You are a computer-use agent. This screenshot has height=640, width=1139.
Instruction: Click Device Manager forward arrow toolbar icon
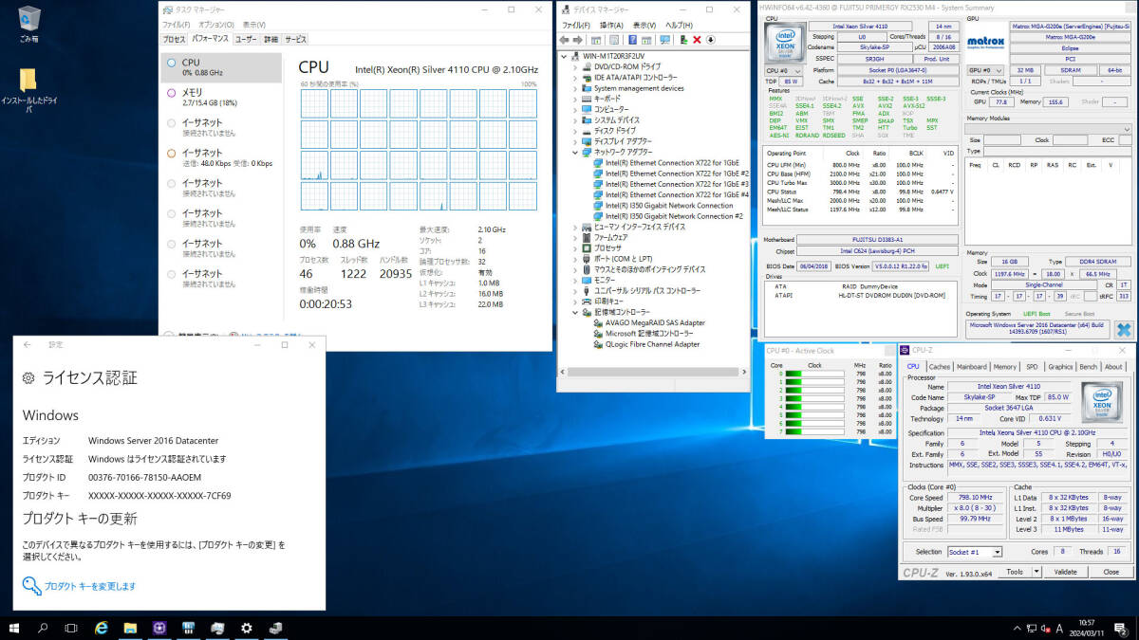[577, 40]
